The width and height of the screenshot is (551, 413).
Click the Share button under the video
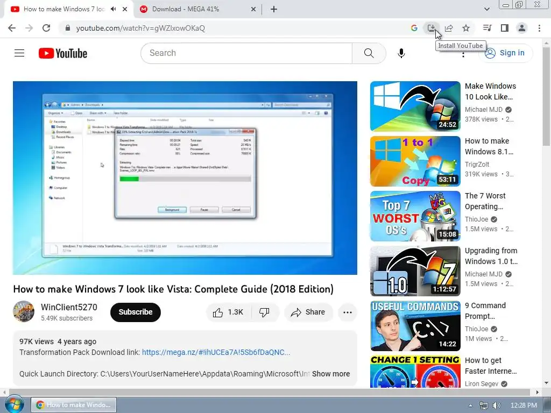(308, 312)
